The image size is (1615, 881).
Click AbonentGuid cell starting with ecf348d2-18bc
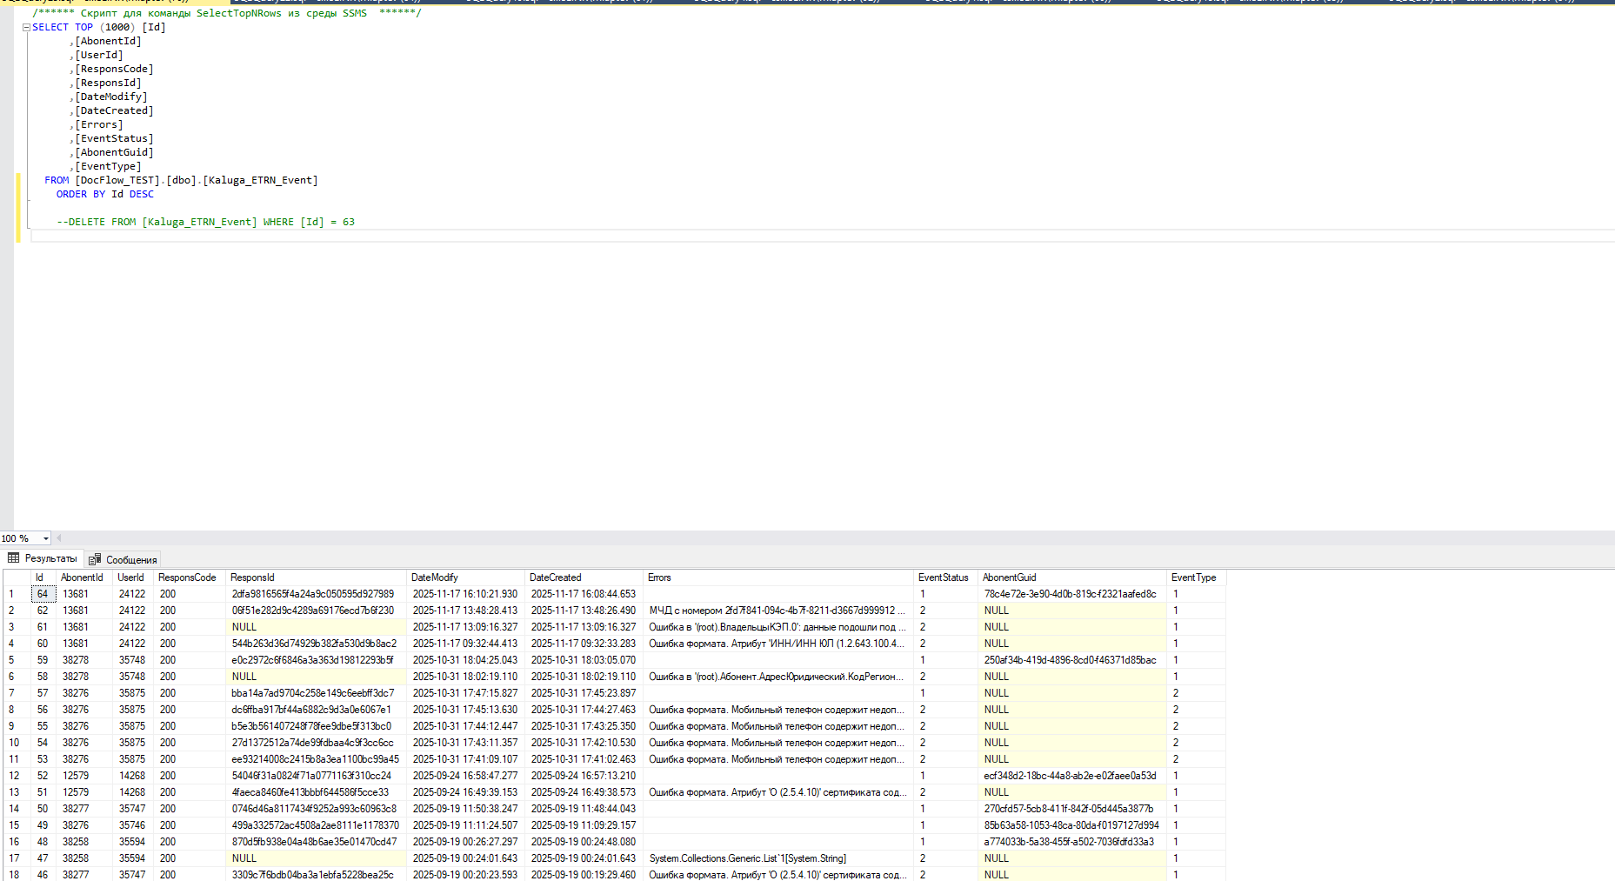click(x=1072, y=776)
